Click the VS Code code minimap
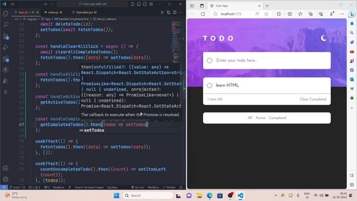The height and width of the screenshot is (201, 357). click(x=176, y=42)
